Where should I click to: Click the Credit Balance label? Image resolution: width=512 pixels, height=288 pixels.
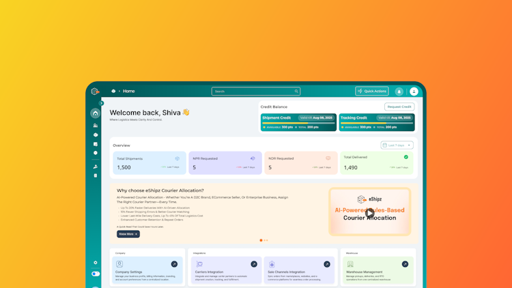point(274,106)
